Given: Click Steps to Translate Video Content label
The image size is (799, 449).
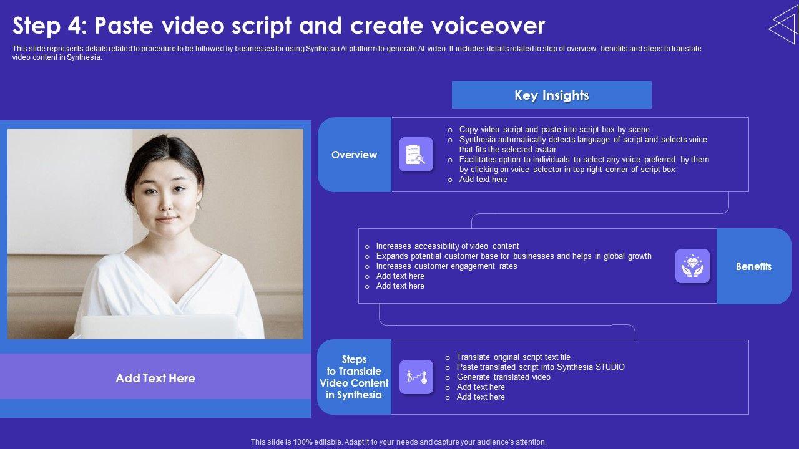Looking at the screenshot, I should [354, 377].
